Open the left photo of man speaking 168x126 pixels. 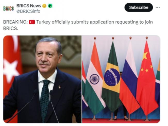(42, 79)
